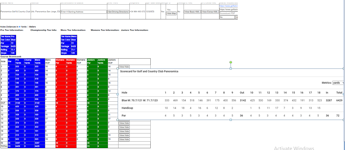
Task: Click the View Basic KML button
Action: tap(192, 12)
